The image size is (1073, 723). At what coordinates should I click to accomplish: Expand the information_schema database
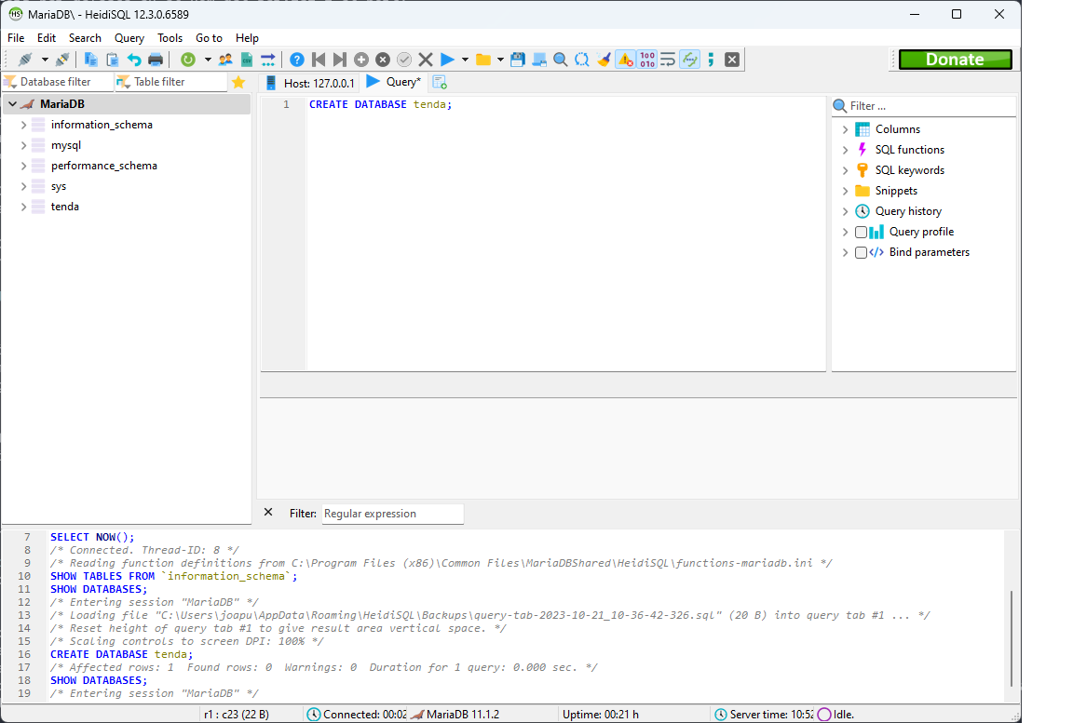tap(24, 125)
